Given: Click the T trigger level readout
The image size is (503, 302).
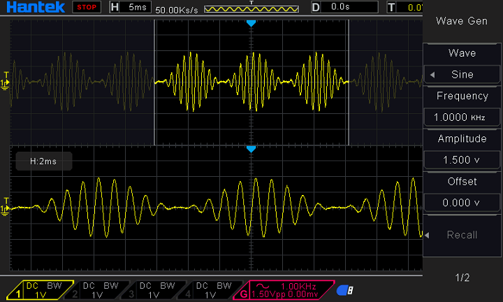Looking at the screenshot, I should pyautogui.click(x=407, y=8).
